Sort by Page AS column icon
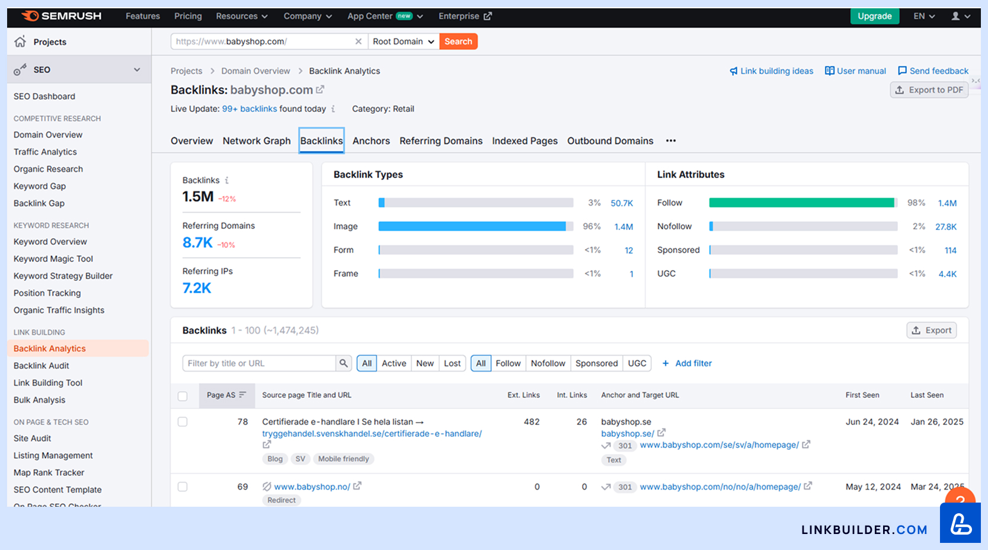The image size is (988, 550). pyautogui.click(x=242, y=395)
